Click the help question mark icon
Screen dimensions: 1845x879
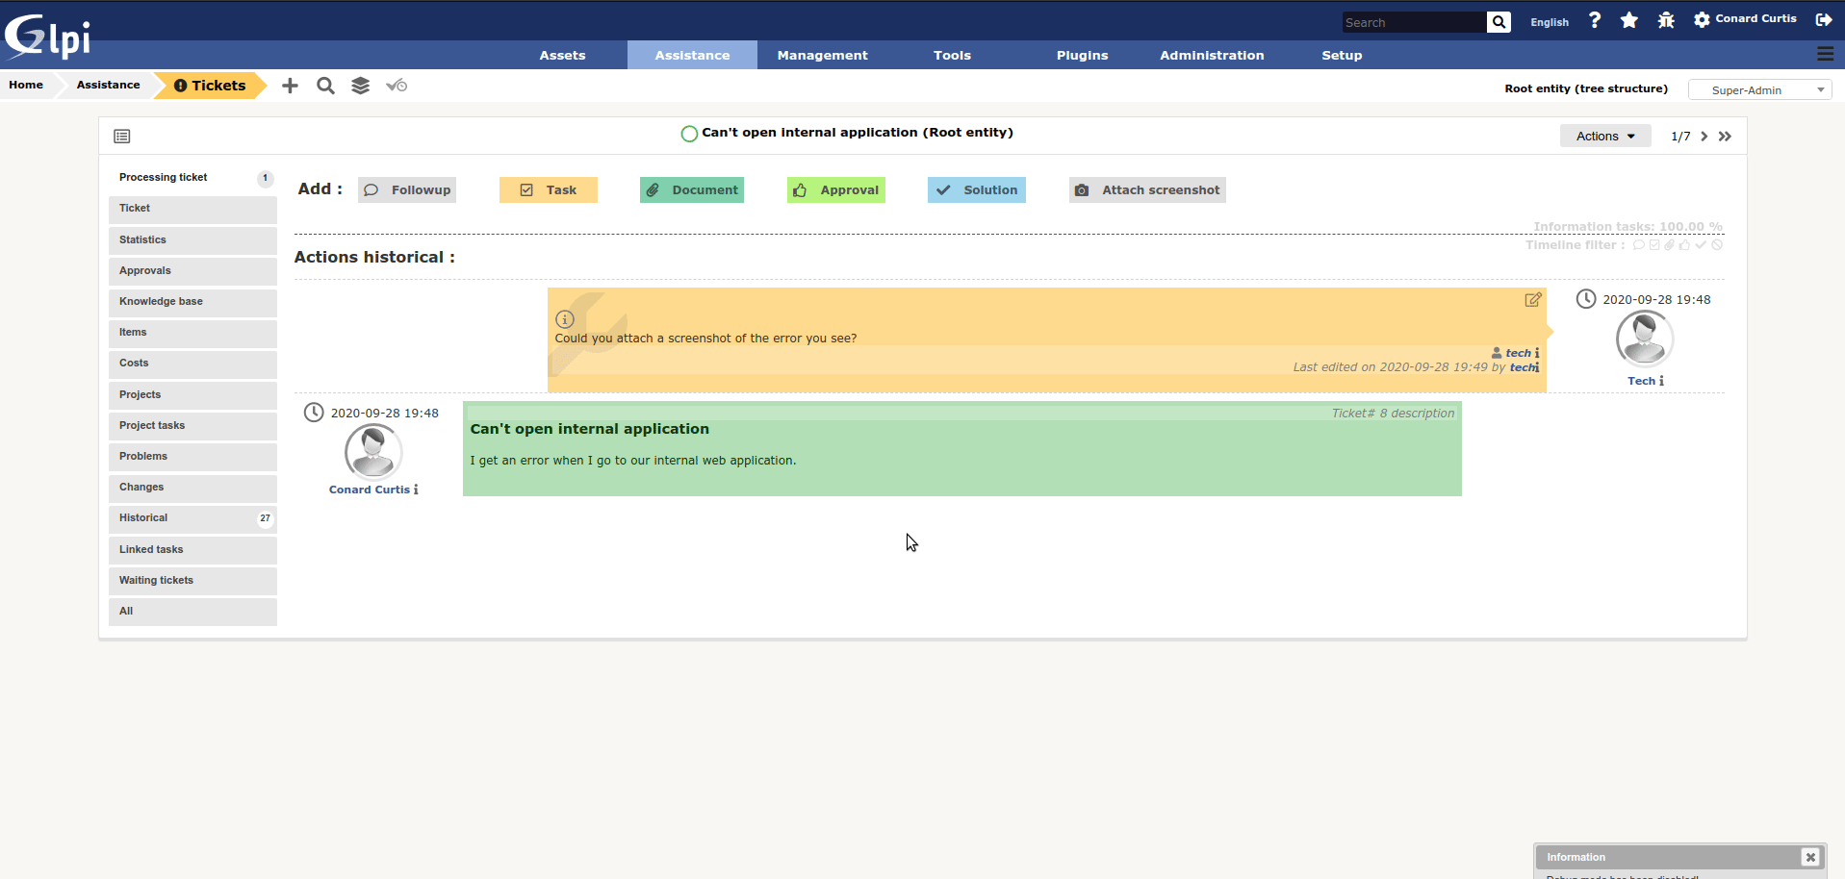1595,20
